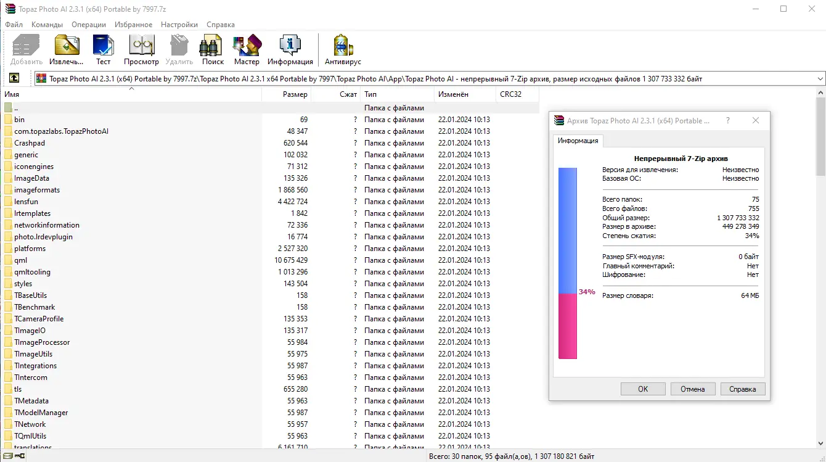Click the Information (Информация) toolbar icon
Image resolution: width=826 pixels, height=462 pixels.
click(x=290, y=49)
